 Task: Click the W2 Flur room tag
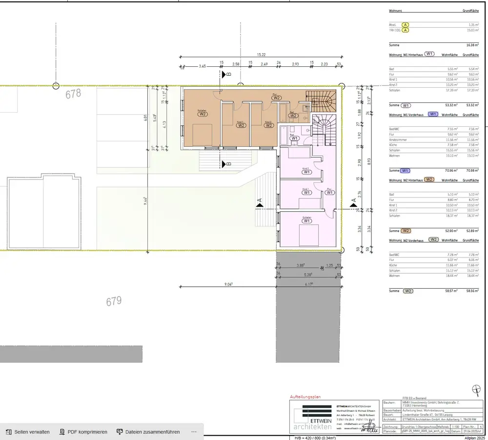(x=276, y=98)
